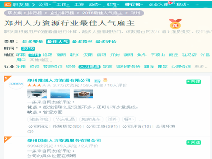The image size is (212, 159).
Task: Filter by region 周口
Action: pos(21,60)
